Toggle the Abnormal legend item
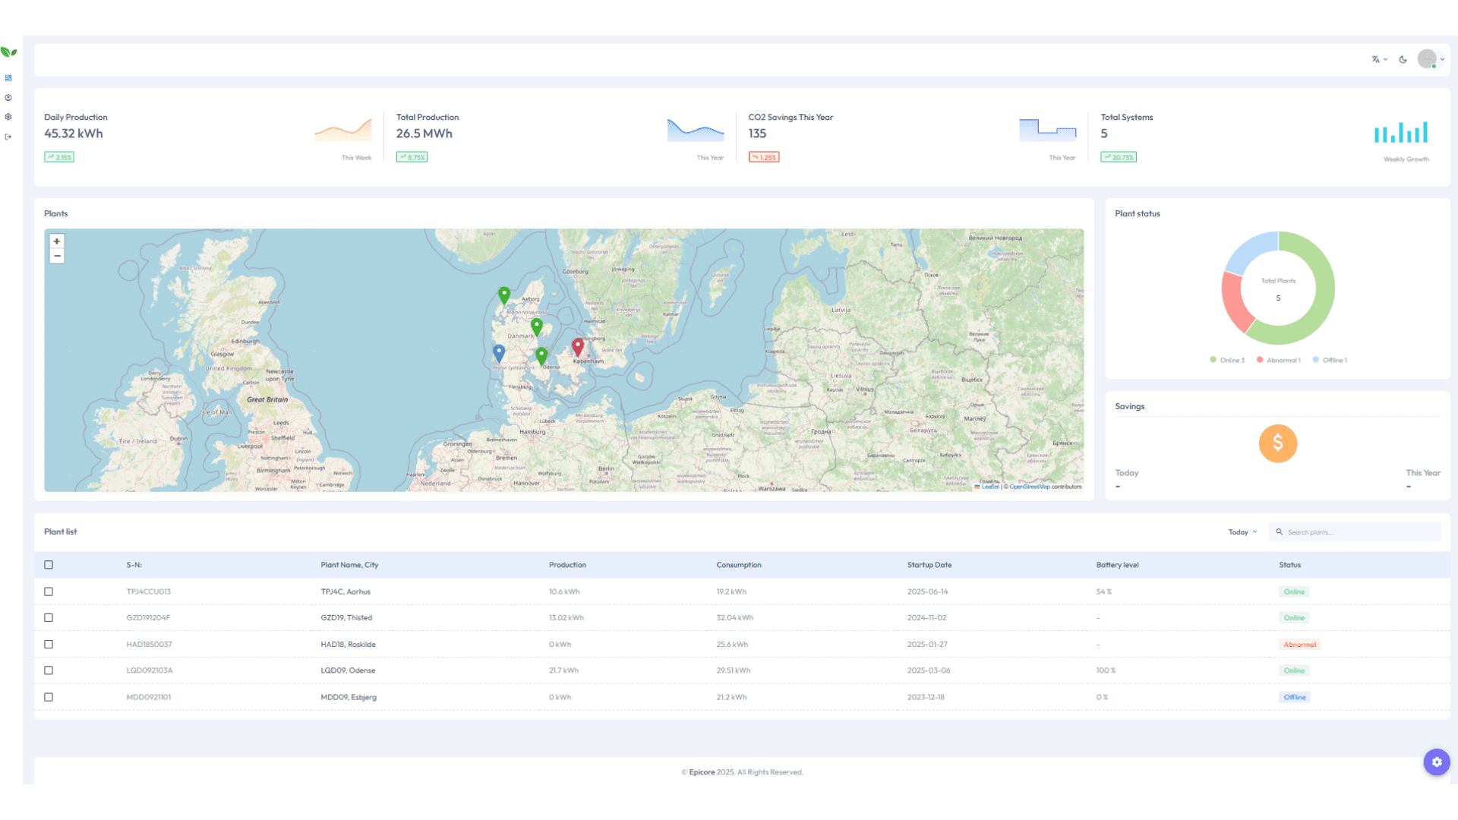Screen dimensions: 1458x820 [1279, 360]
